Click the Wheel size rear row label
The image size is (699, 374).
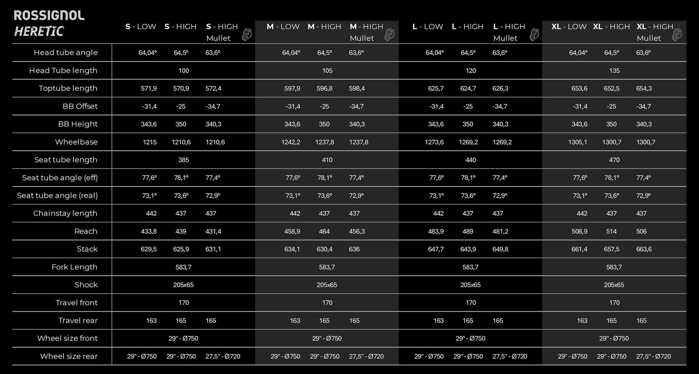tap(69, 356)
